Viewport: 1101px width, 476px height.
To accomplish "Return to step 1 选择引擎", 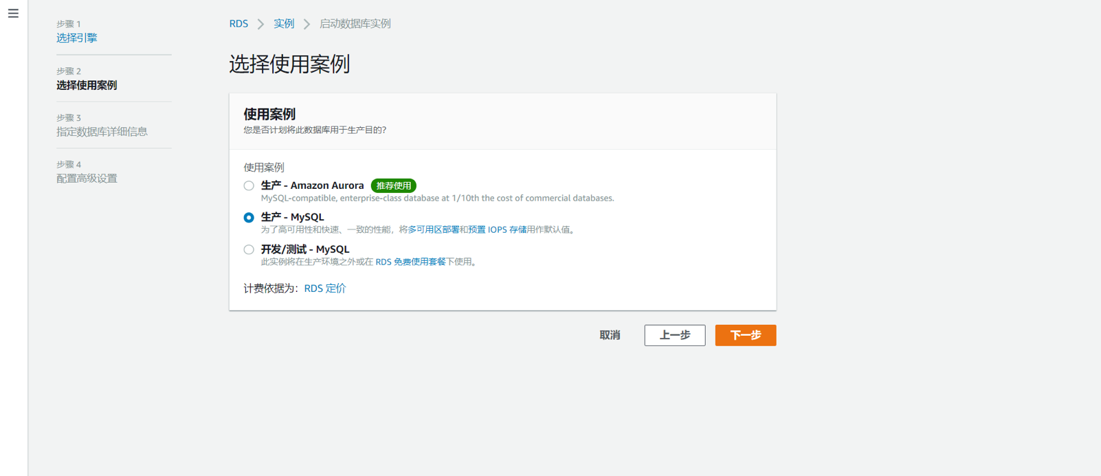I will click(76, 38).
